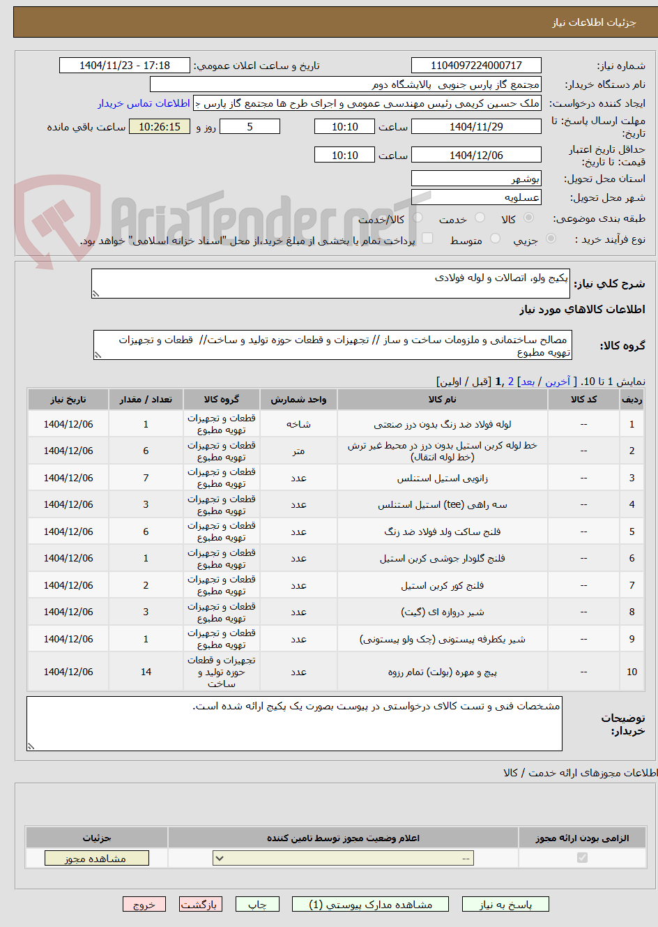658x927 pixels.
Task: Click the تعداد / مقدار column header
Action: pyautogui.click(x=146, y=399)
